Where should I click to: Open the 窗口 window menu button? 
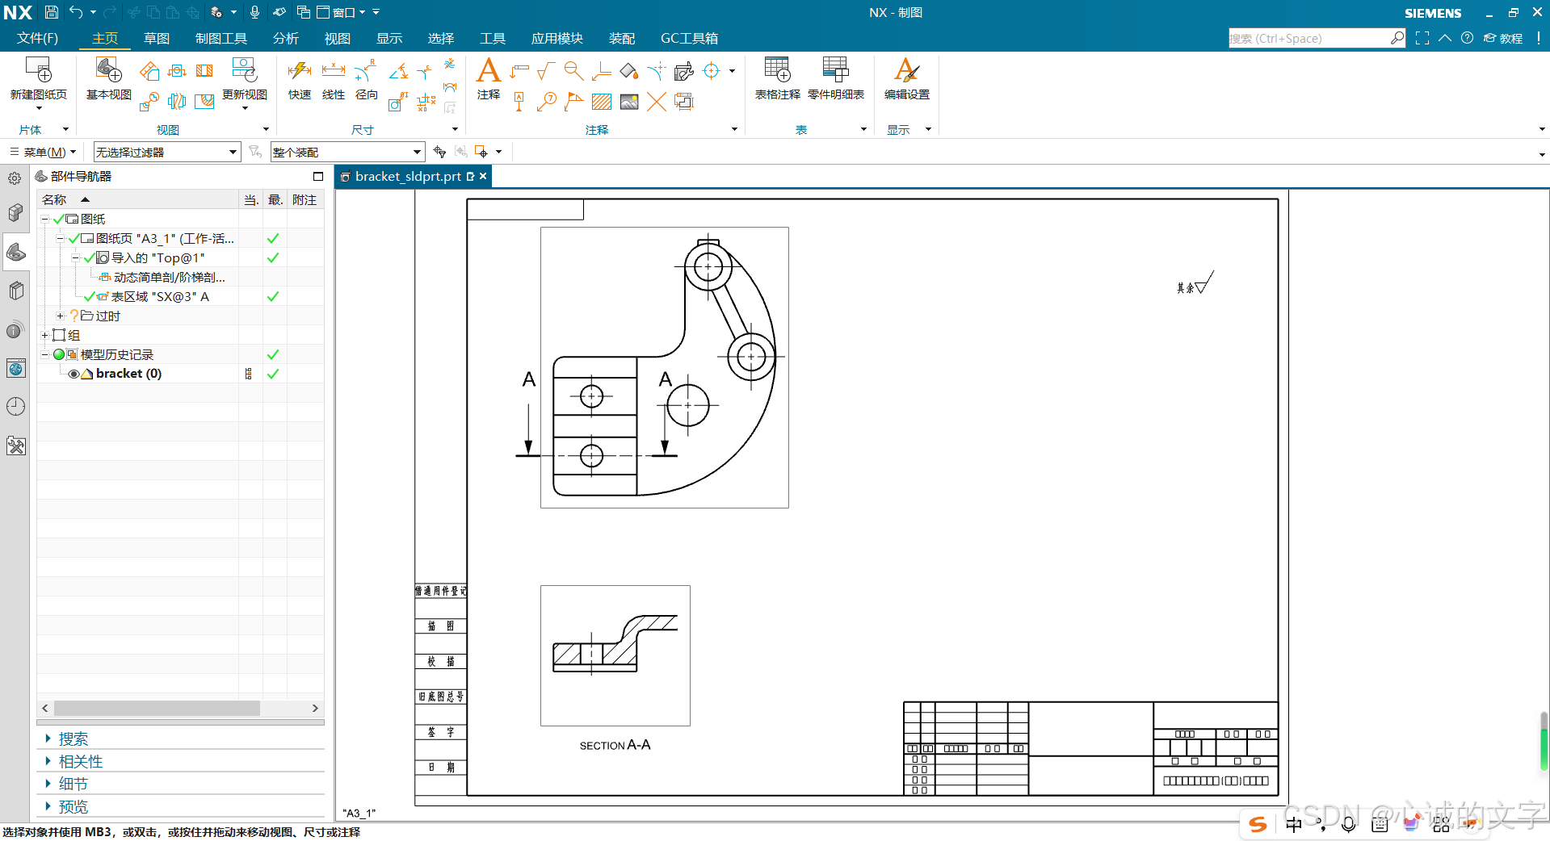(340, 12)
